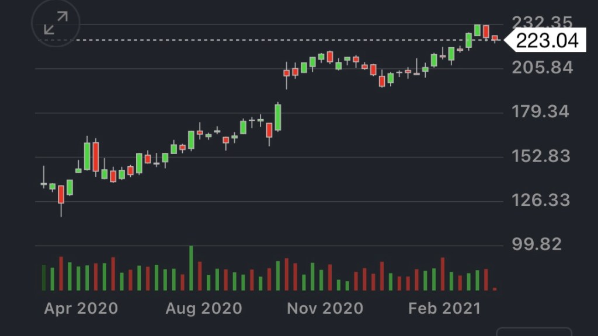Click the lowest red candlestick in April 2020
The height and width of the screenshot is (336, 598).
click(61, 194)
